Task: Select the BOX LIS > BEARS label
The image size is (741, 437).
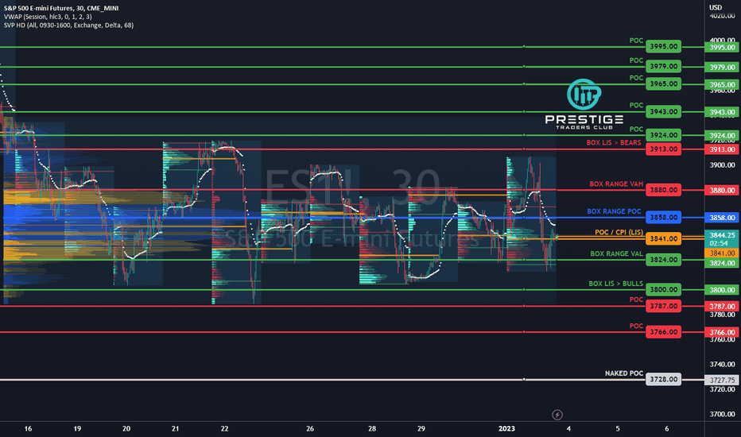Action: coord(614,142)
